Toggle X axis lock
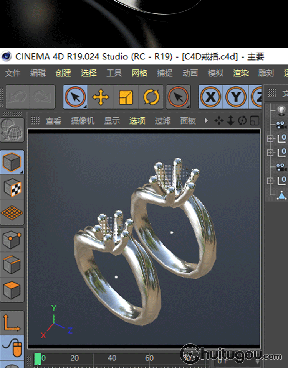The height and width of the screenshot is (368, 288). pos(210,97)
